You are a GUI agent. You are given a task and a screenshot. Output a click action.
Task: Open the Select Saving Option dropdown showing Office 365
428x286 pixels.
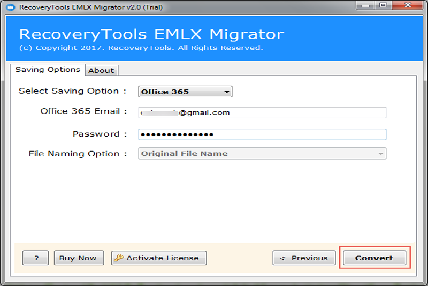[185, 92]
